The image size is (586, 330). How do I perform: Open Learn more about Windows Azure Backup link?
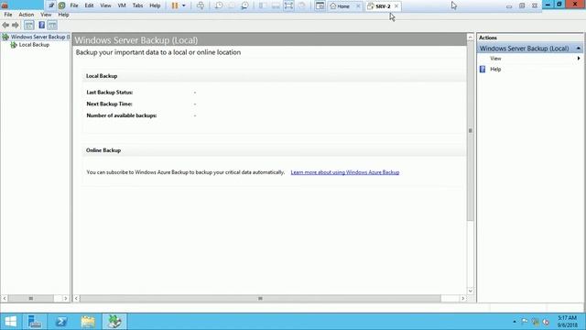(x=345, y=172)
